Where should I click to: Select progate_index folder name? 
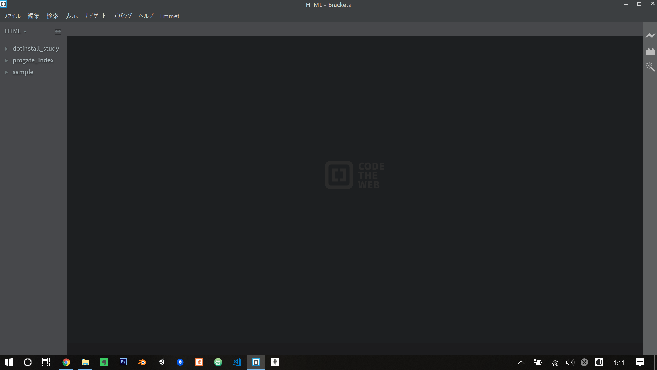click(33, 60)
